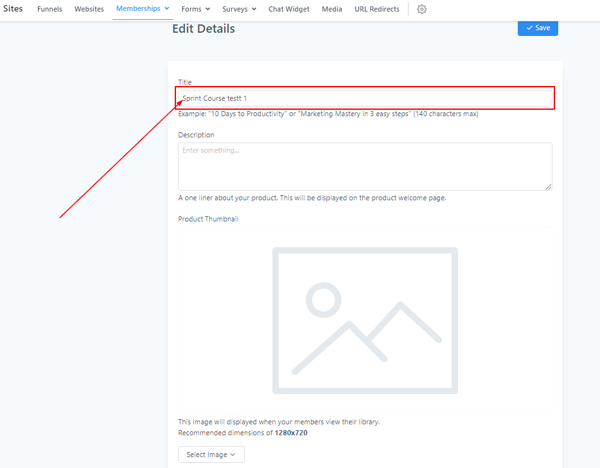600x468 pixels.
Task: Save the edited product details
Action: 538,28
